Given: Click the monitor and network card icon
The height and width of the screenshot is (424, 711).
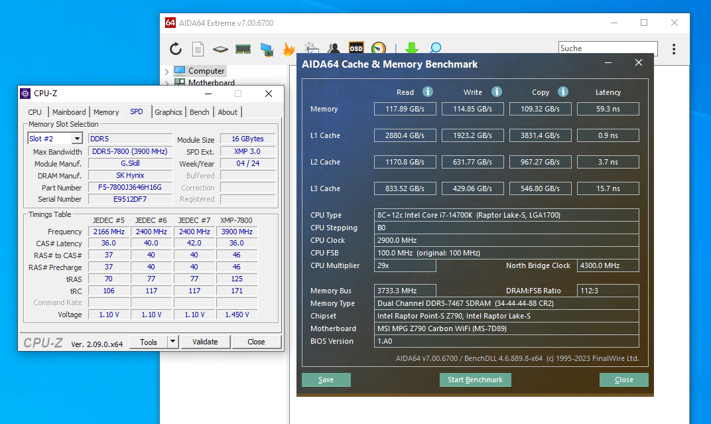Looking at the screenshot, I should 267,49.
